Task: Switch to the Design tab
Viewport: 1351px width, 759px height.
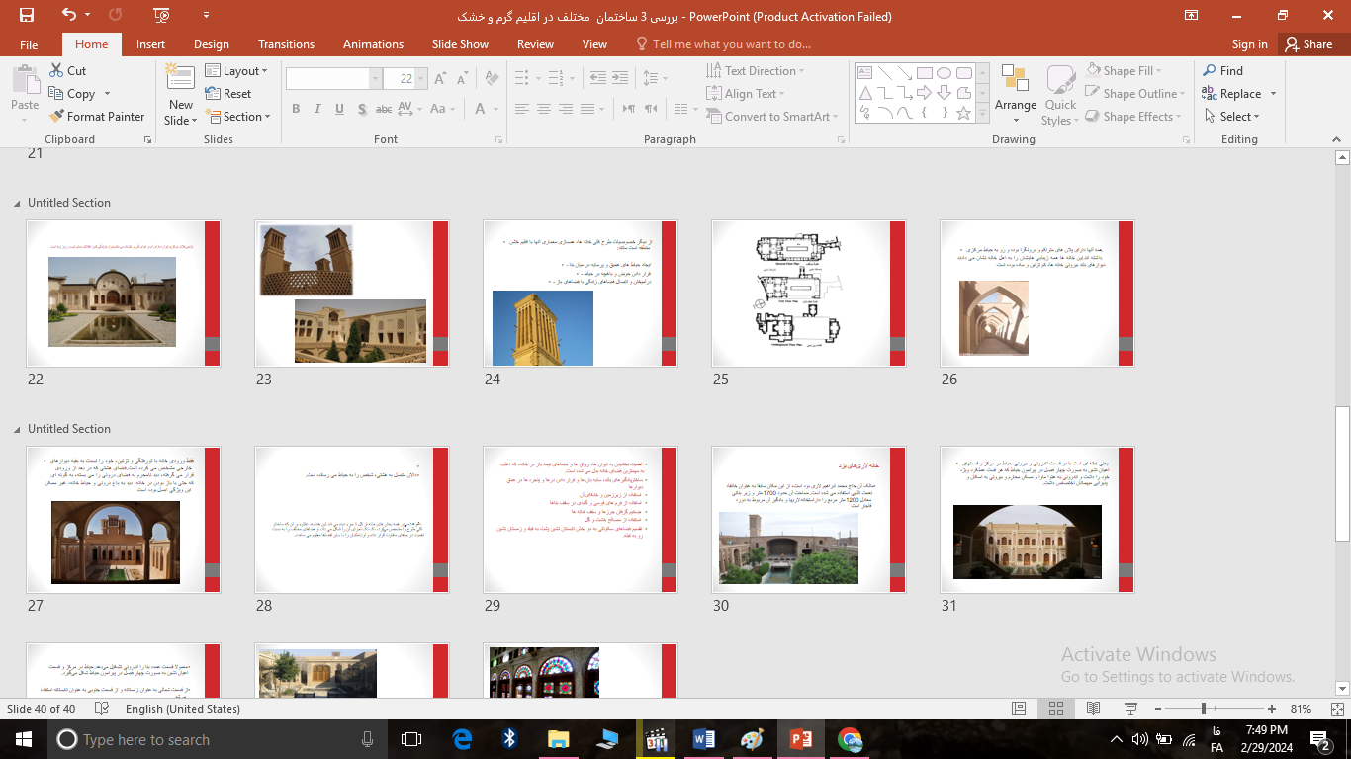Action: click(x=211, y=44)
